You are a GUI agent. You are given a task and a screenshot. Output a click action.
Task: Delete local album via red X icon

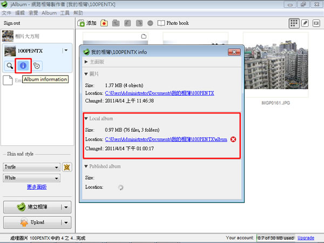233,139
